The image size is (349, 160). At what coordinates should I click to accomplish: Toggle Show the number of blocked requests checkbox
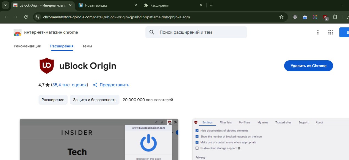197,136
